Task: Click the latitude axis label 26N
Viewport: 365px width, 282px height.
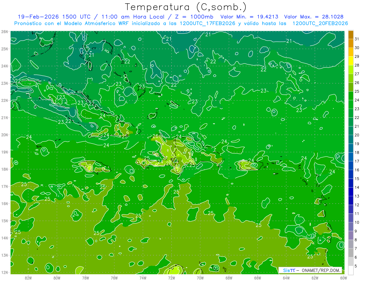Action: 5,32
